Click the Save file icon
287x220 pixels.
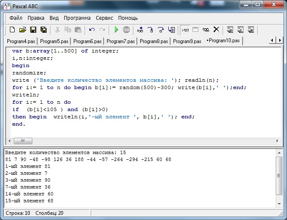(x=33, y=30)
